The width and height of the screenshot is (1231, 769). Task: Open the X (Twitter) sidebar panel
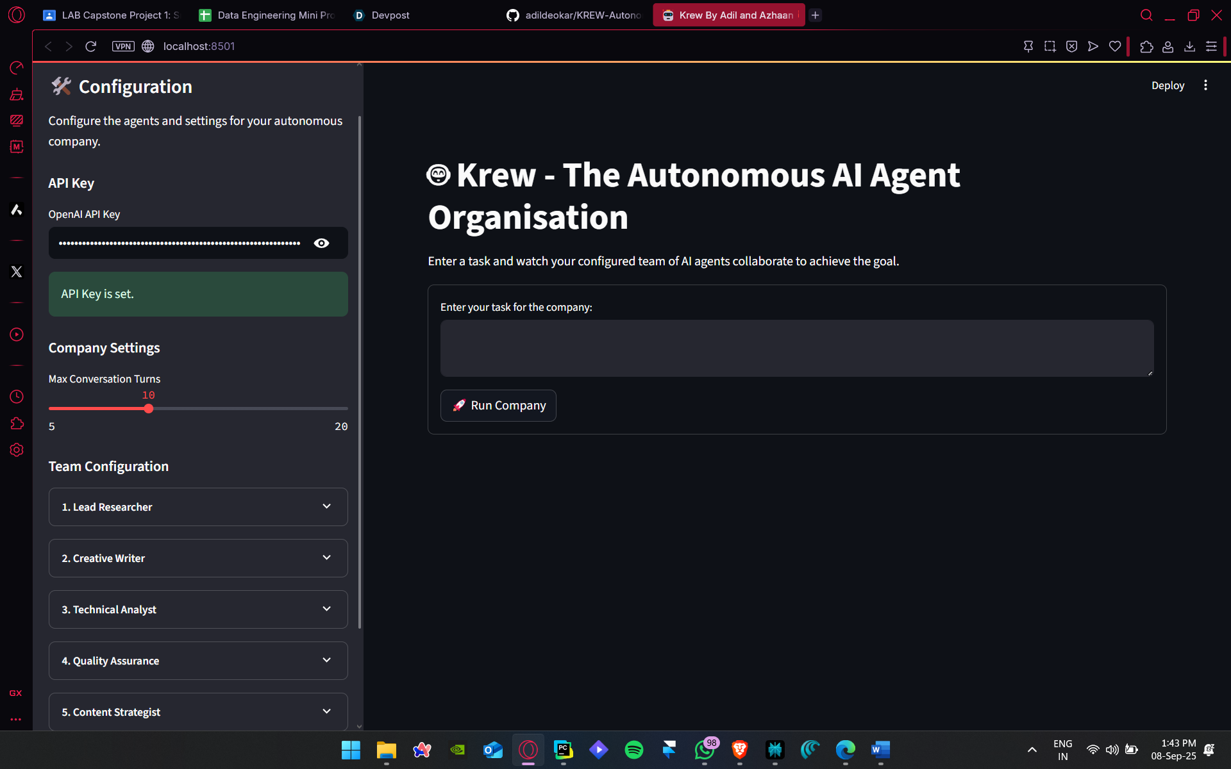[17, 272]
